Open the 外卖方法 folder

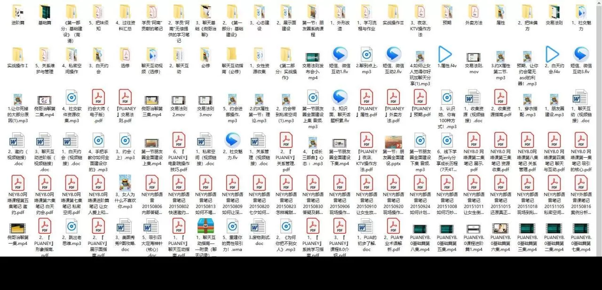click(x=474, y=12)
